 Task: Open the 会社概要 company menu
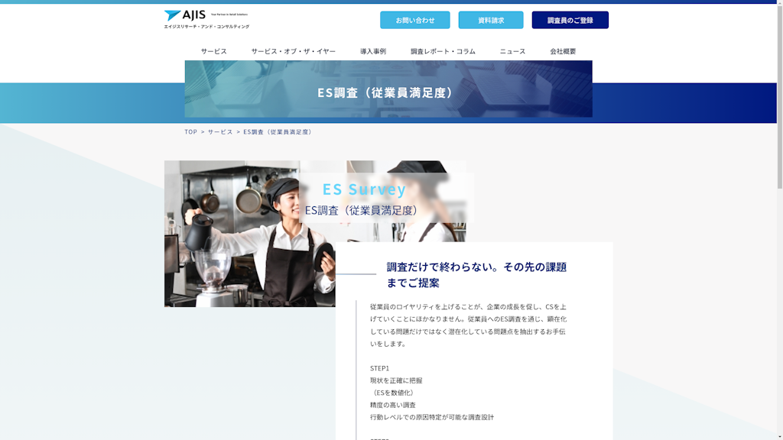(x=564, y=51)
